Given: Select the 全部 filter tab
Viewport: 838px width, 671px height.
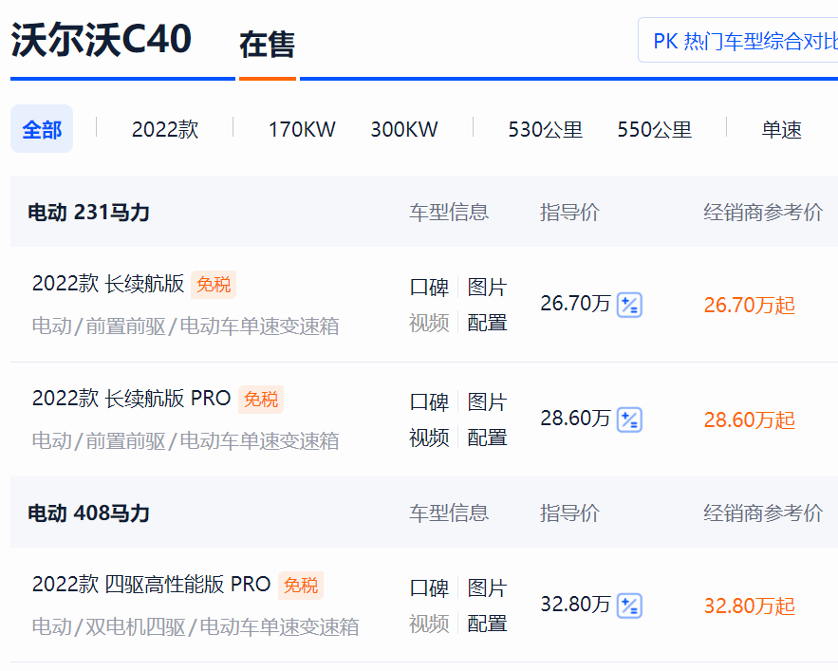Looking at the screenshot, I should (x=42, y=129).
